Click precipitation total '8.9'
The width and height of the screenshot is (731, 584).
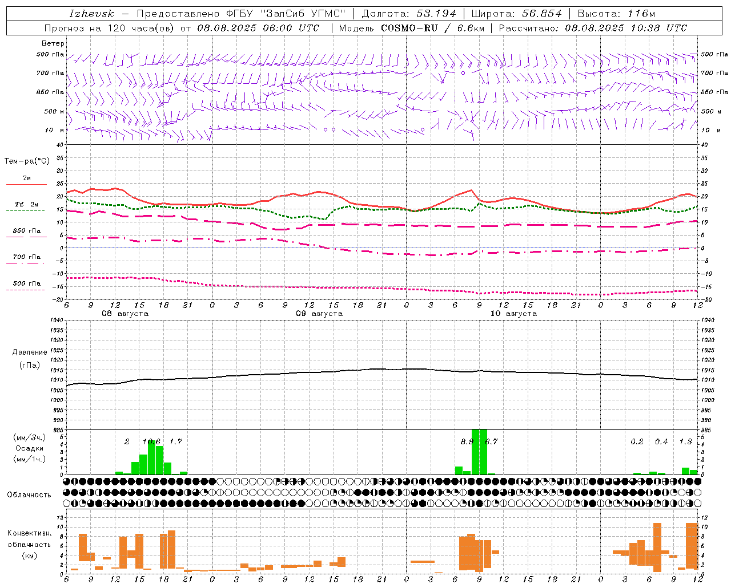tap(467, 441)
